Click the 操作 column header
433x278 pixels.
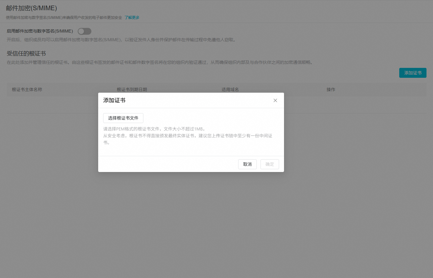coord(331,89)
